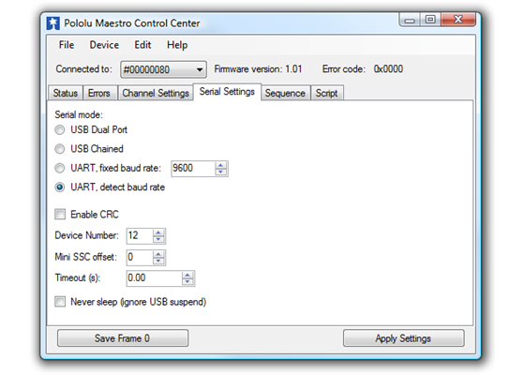Toggle the Enable CRC checkbox
The image size is (525, 375).
click(60, 215)
